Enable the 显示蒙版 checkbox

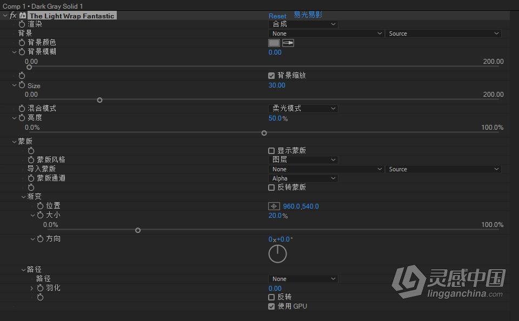click(x=271, y=151)
